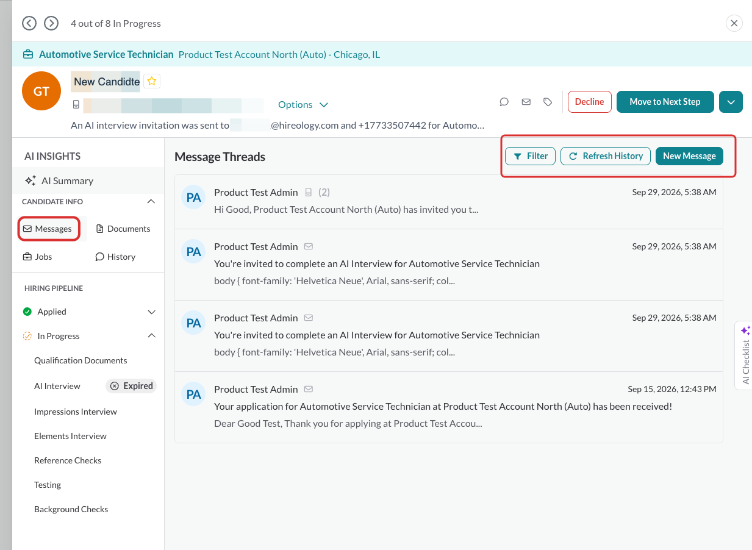Click the briefcase icon beside Automotive Service Technician
752x550 pixels.
(28, 55)
